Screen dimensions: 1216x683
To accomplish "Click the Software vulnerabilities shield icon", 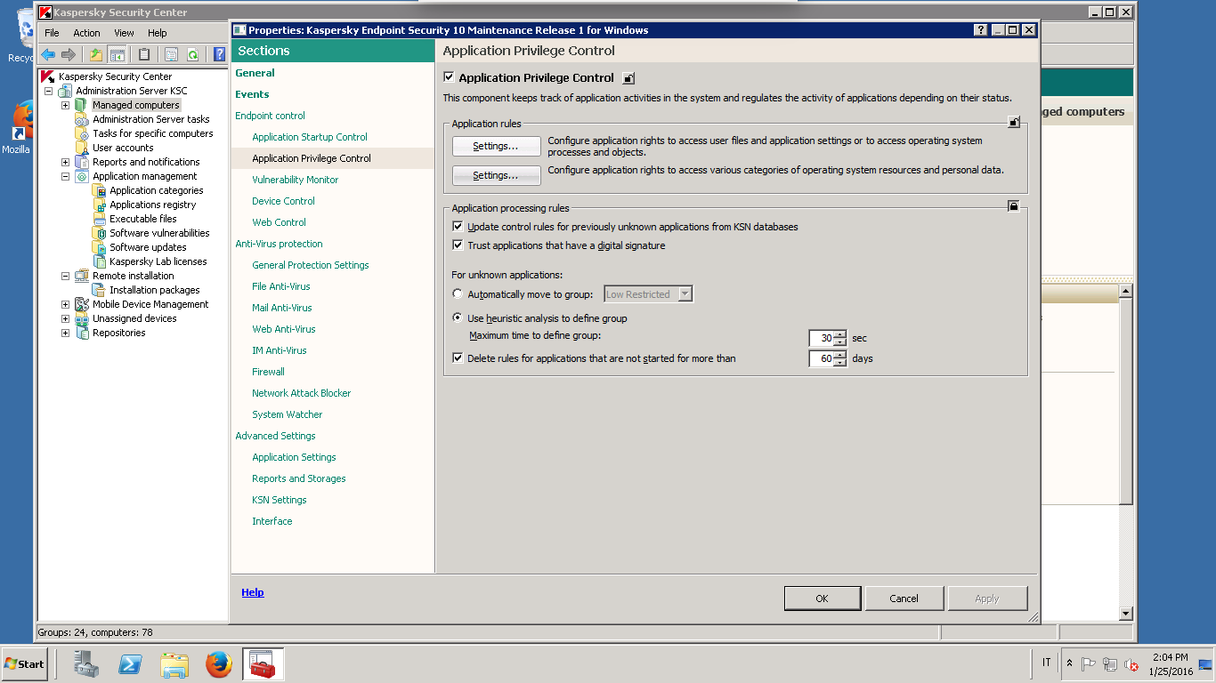I will [100, 233].
